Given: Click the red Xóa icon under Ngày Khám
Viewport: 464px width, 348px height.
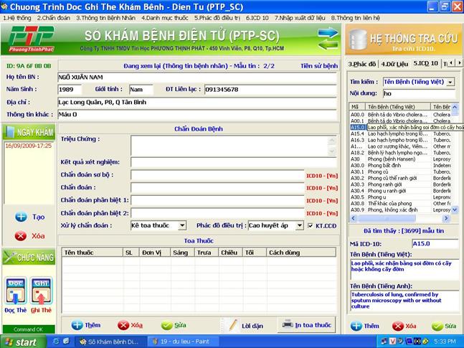Looking at the screenshot, I should point(22,235).
